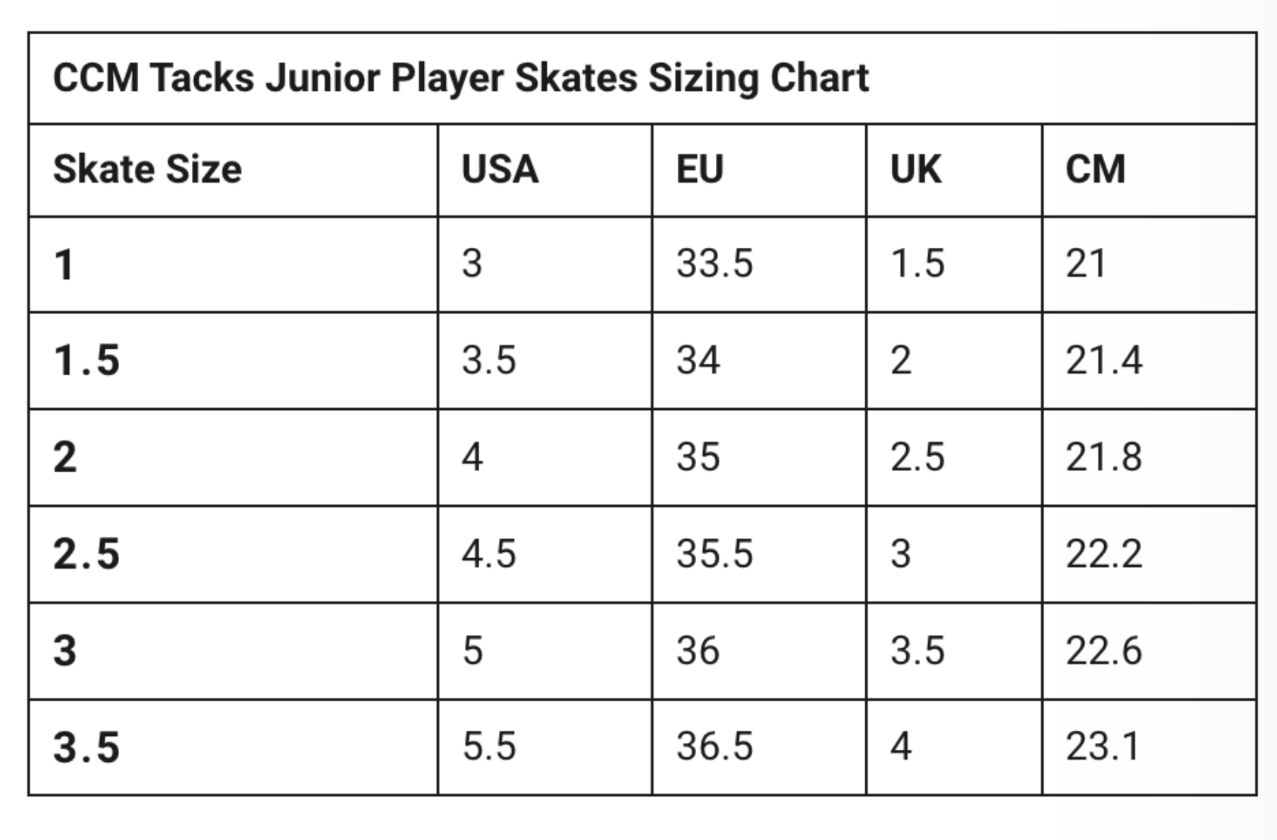Click the EU value 35 cell
Screen dimensions: 1277x840
coord(758,457)
